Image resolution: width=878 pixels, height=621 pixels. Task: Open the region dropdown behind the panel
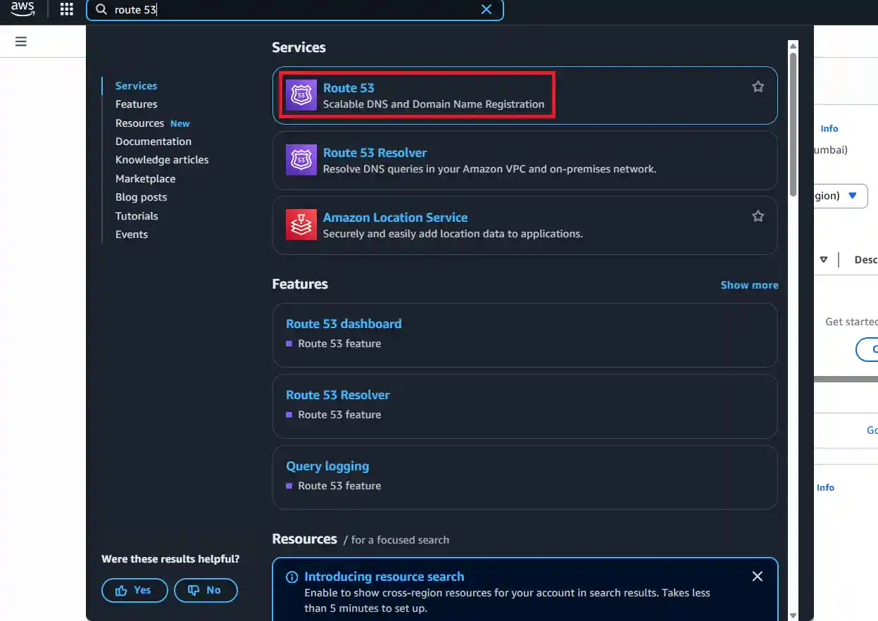[x=841, y=196]
